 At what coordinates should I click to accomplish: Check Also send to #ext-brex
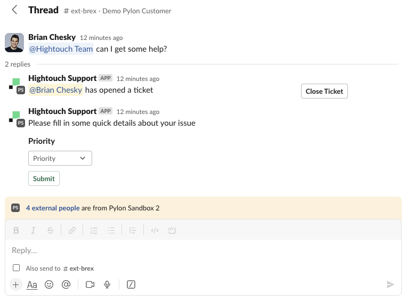point(17,268)
